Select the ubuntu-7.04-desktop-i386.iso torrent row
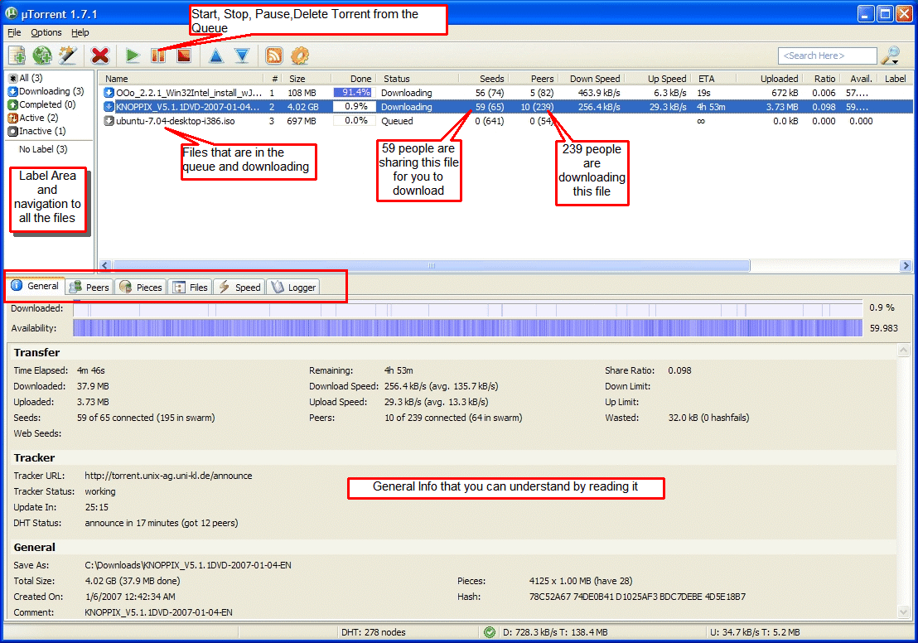The height and width of the screenshot is (643, 918). coord(505,121)
